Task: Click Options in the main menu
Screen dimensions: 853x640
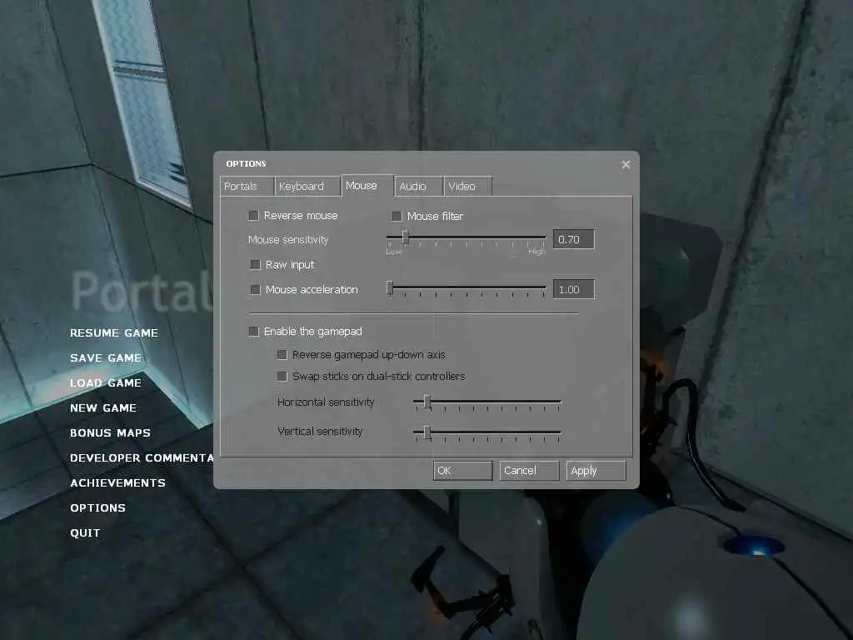Action: coord(98,508)
